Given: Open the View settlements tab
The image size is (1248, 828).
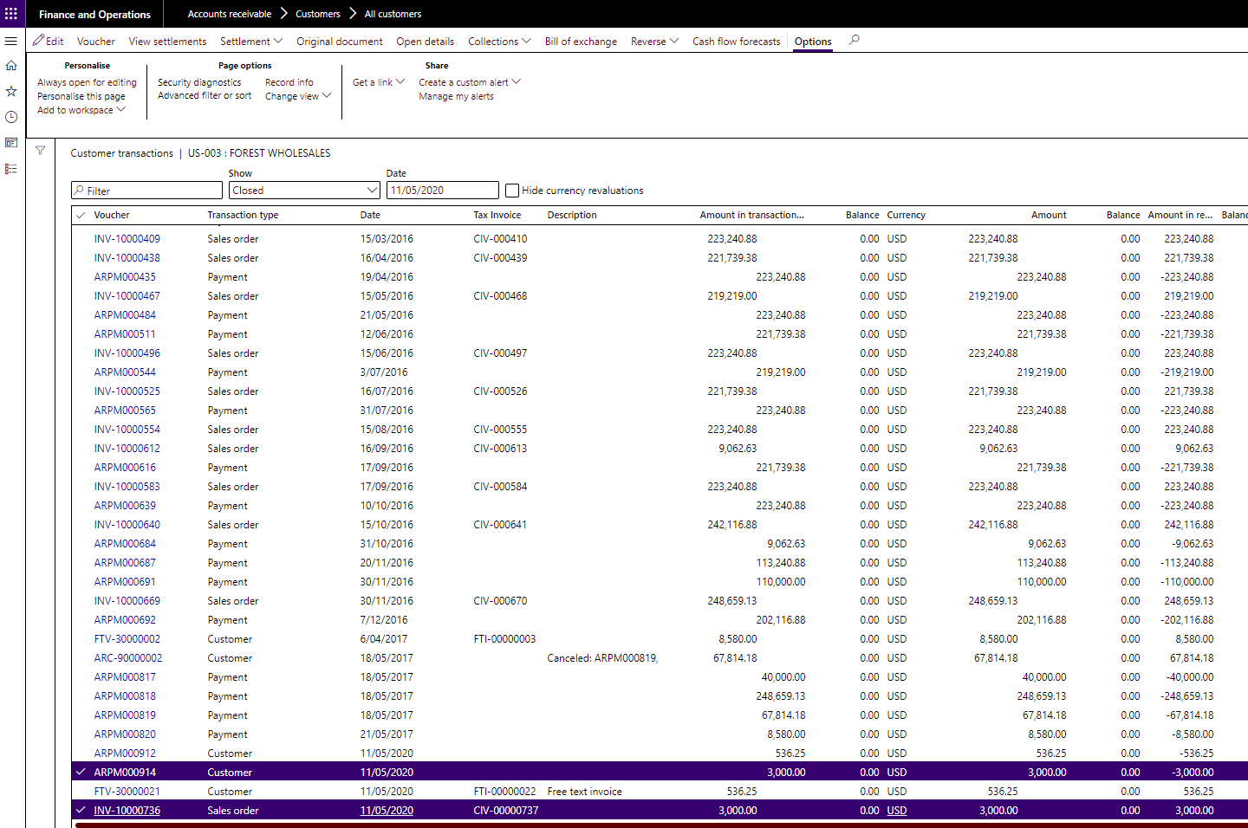Looking at the screenshot, I should tap(167, 42).
